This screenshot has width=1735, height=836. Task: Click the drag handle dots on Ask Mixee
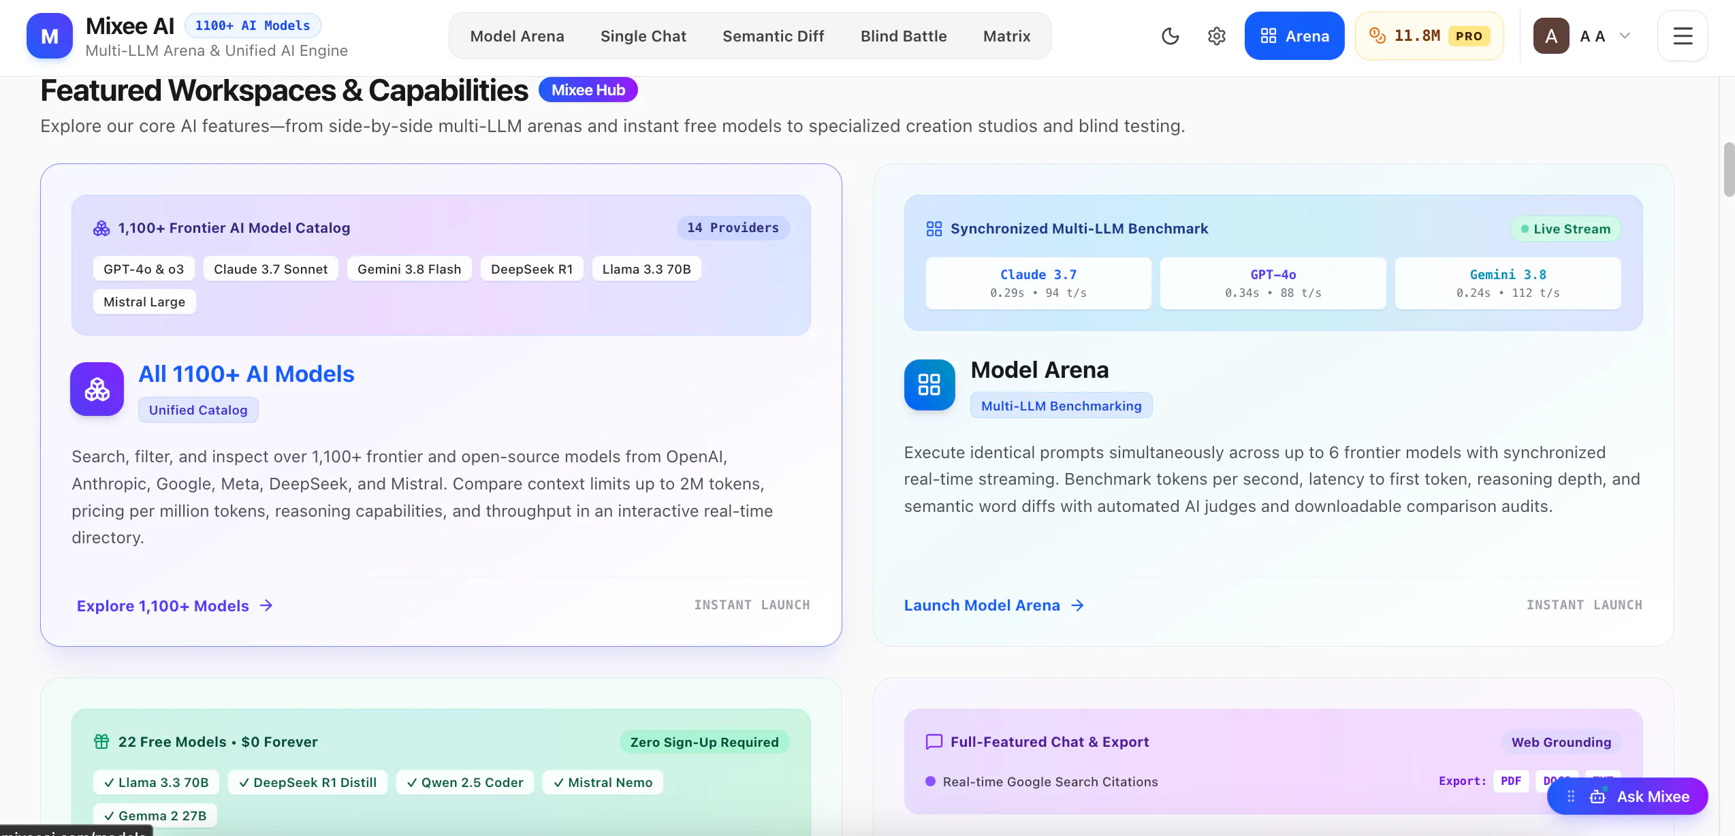click(1571, 797)
